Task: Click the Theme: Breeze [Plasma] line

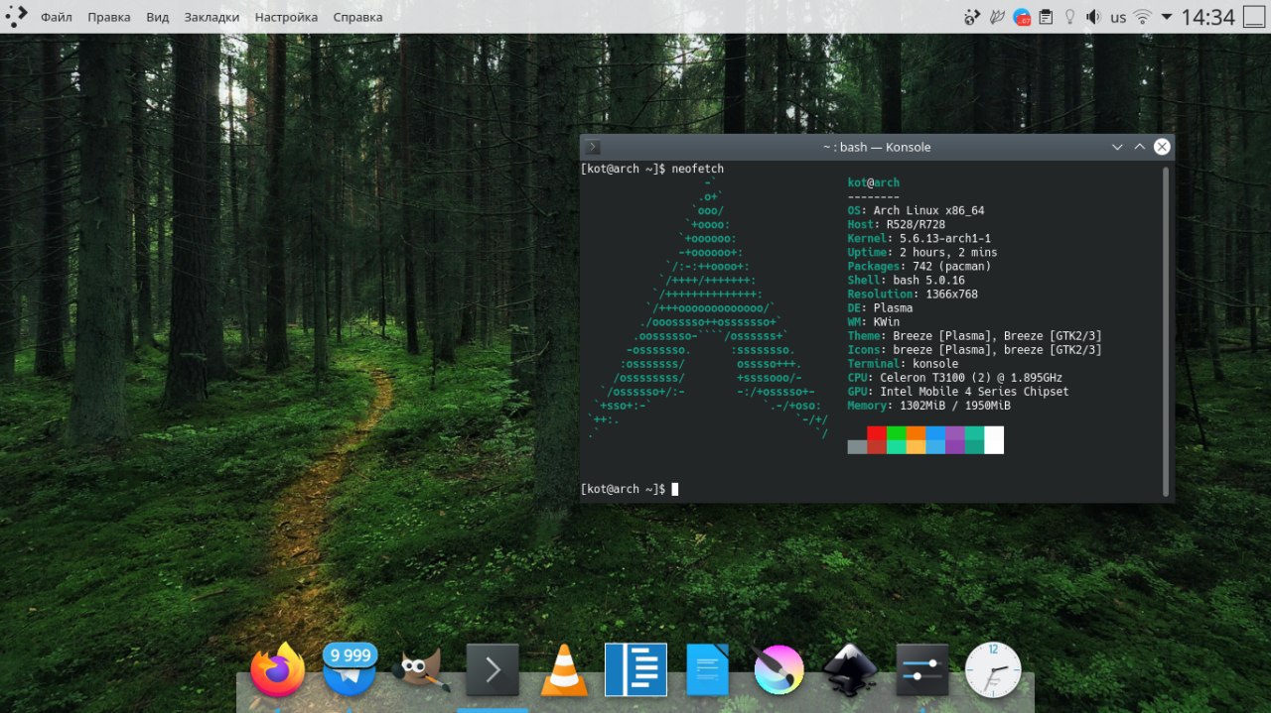Action: tap(974, 335)
